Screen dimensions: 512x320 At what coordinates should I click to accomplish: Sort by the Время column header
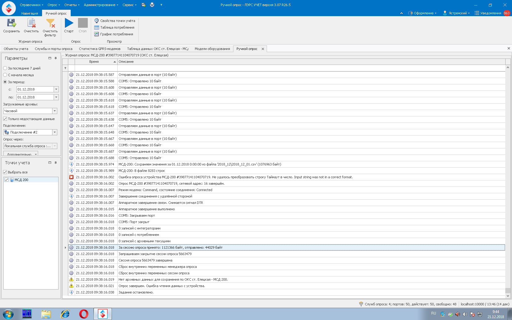click(96, 62)
